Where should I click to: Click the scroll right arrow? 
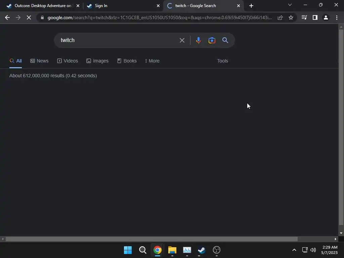(336, 239)
